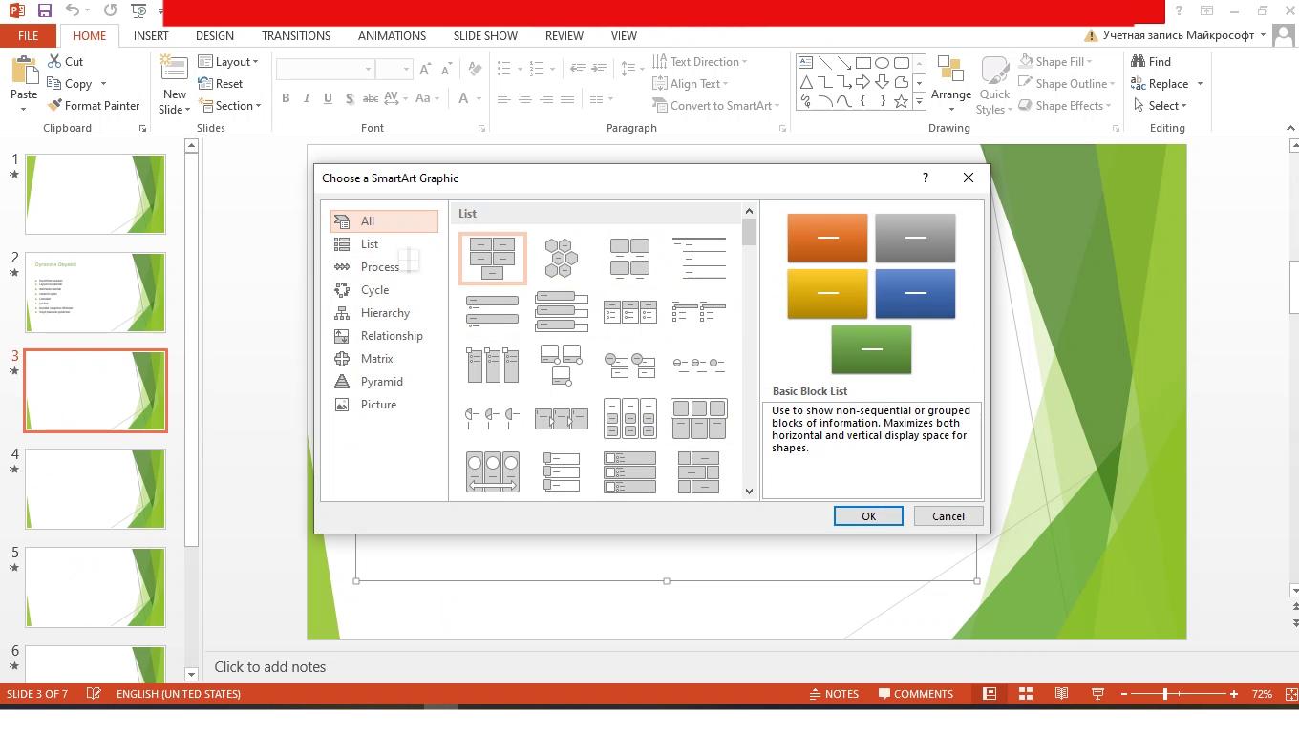Open the Section dropdown menu
This screenshot has width=1299, height=733.
tap(230, 106)
